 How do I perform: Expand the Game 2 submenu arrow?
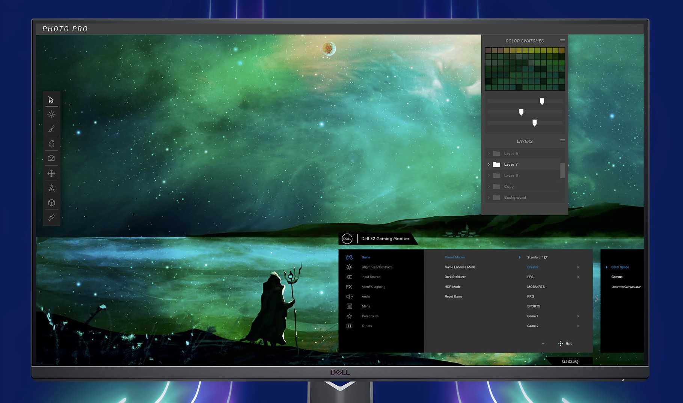578,326
